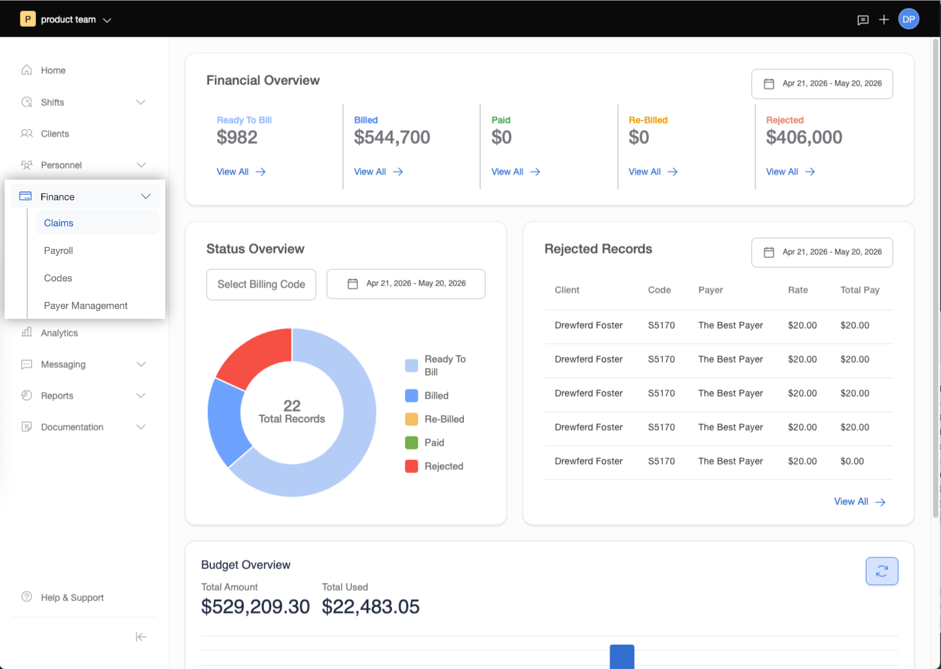This screenshot has width=941, height=669.
Task: Click the $529,209.30 Total Amount value
Action: [x=256, y=606]
